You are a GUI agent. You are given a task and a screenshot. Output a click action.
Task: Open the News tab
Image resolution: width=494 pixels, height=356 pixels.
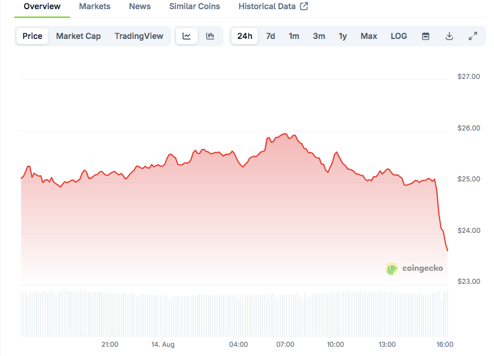(x=140, y=6)
